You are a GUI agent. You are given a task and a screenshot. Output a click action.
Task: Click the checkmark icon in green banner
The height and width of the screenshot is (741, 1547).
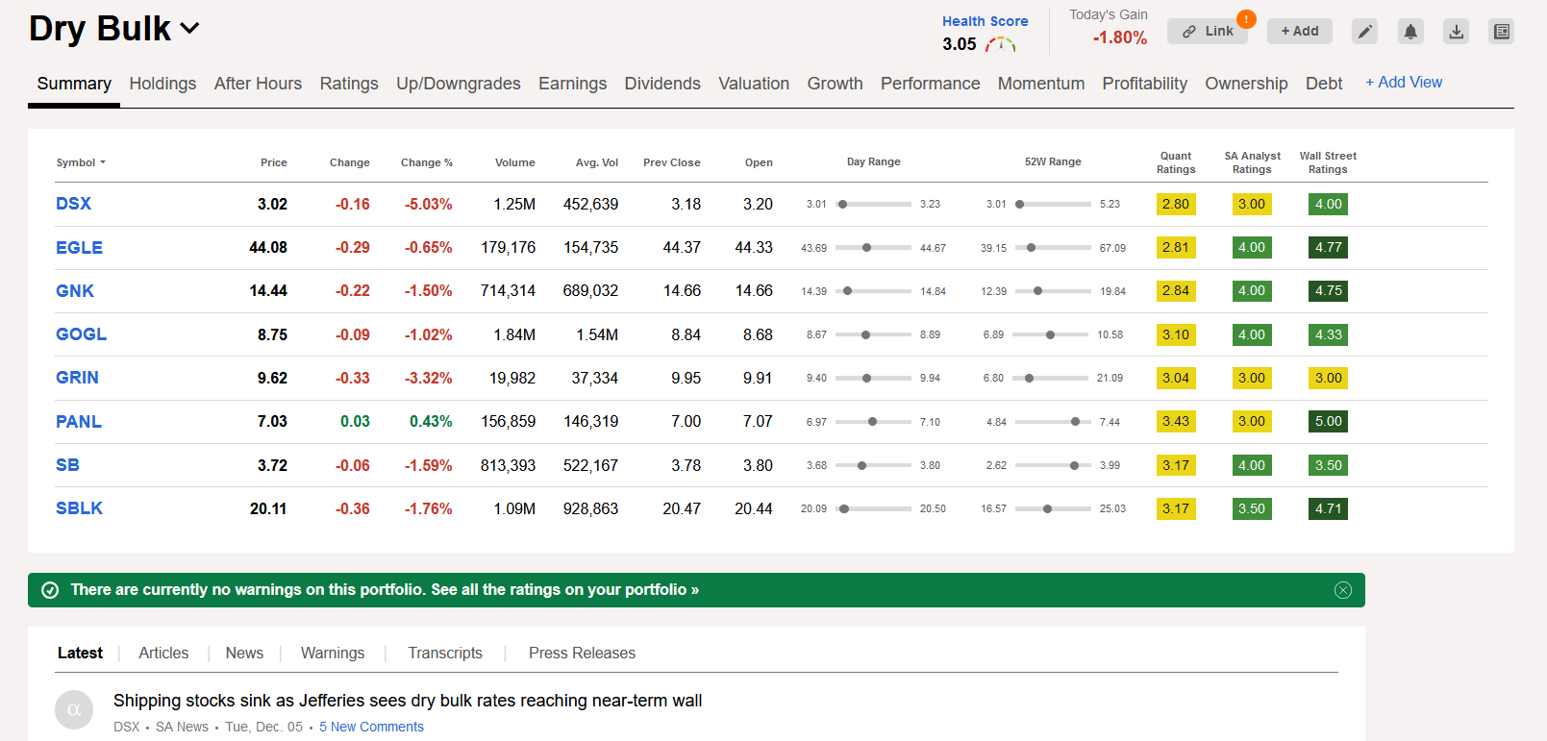(x=50, y=590)
